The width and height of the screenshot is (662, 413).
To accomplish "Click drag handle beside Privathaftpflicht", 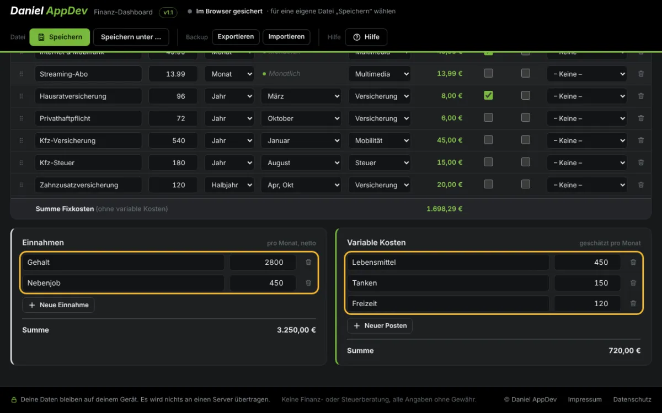I will pos(22,118).
